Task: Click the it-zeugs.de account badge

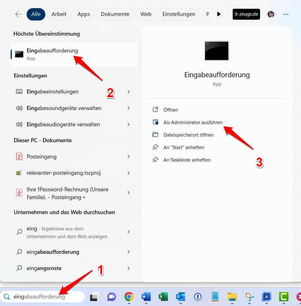Action: click(246, 14)
